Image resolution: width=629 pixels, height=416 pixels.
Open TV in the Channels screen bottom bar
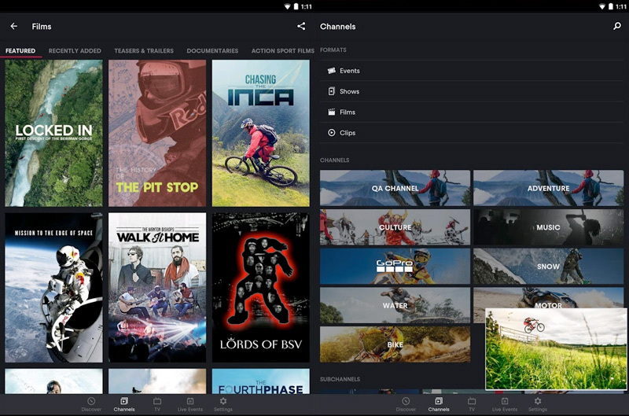coord(472,404)
